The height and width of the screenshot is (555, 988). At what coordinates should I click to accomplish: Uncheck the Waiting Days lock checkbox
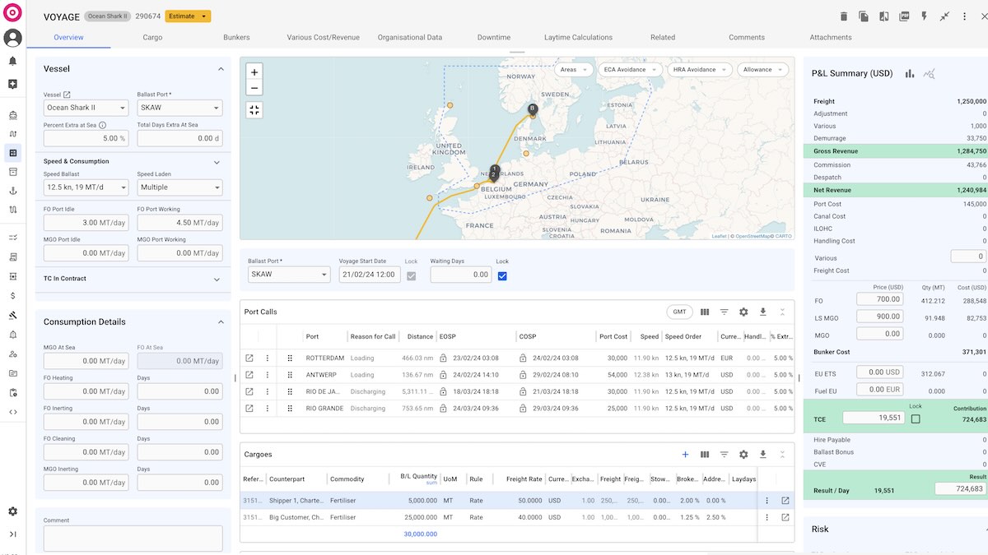click(x=502, y=275)
